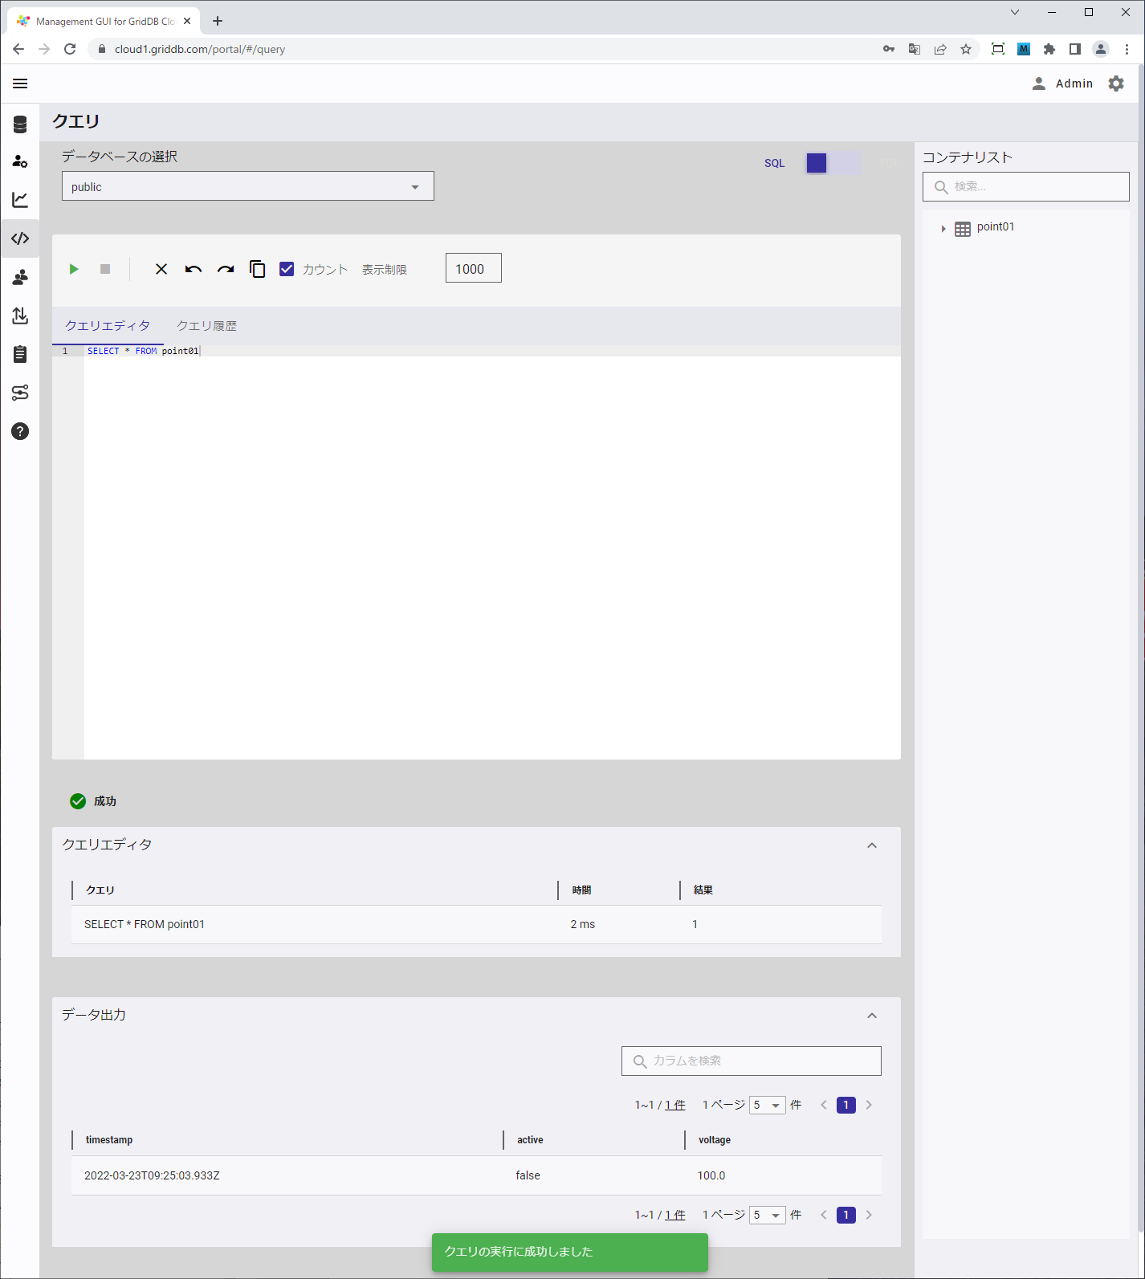This screenshot has width=1145, height=1279.
Task: Open settings with the gear icon
Action: pos(1116,84)
